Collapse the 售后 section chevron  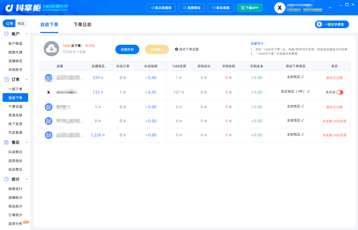[x=27, y=142]
